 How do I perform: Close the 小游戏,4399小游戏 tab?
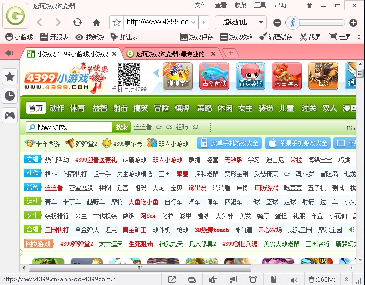click(114, 54)
